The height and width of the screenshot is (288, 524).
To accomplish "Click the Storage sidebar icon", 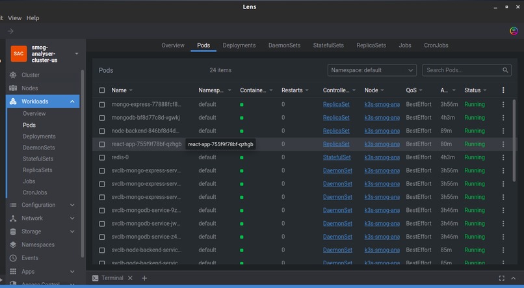I will click(x=13, y=231).
